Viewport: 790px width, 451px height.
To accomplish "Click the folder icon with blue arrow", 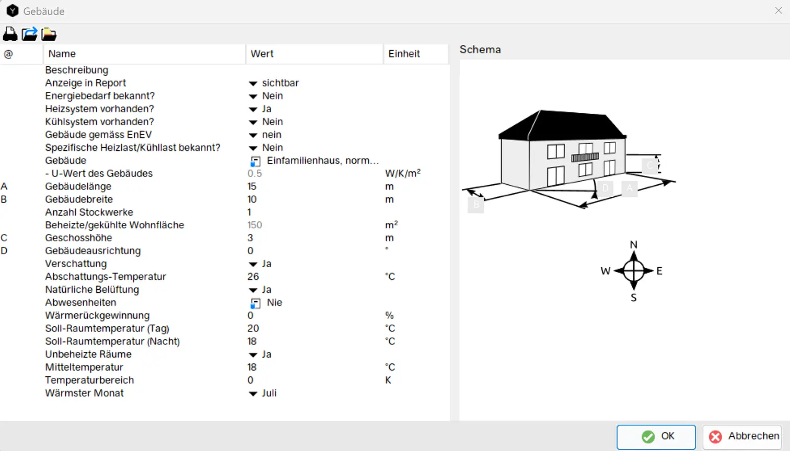I will (x=29, y=34).
